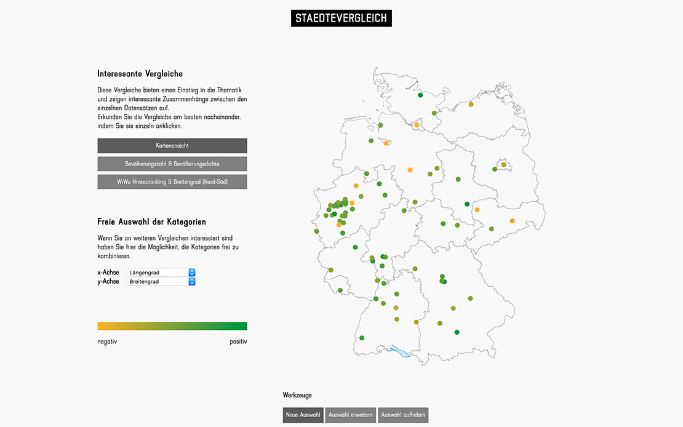Click the blue Lake Constance shape
This screenshot has height=427, width=683.
click(x=401, y=353)
